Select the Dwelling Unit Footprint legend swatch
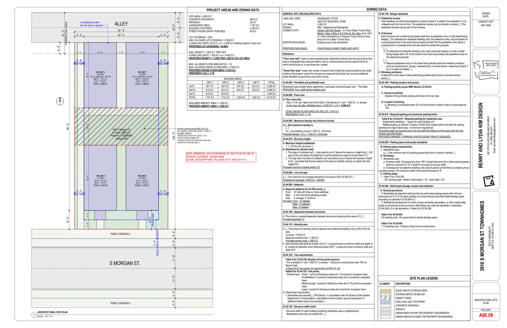This screenshot has height=328, width=507. pos(386,302)
